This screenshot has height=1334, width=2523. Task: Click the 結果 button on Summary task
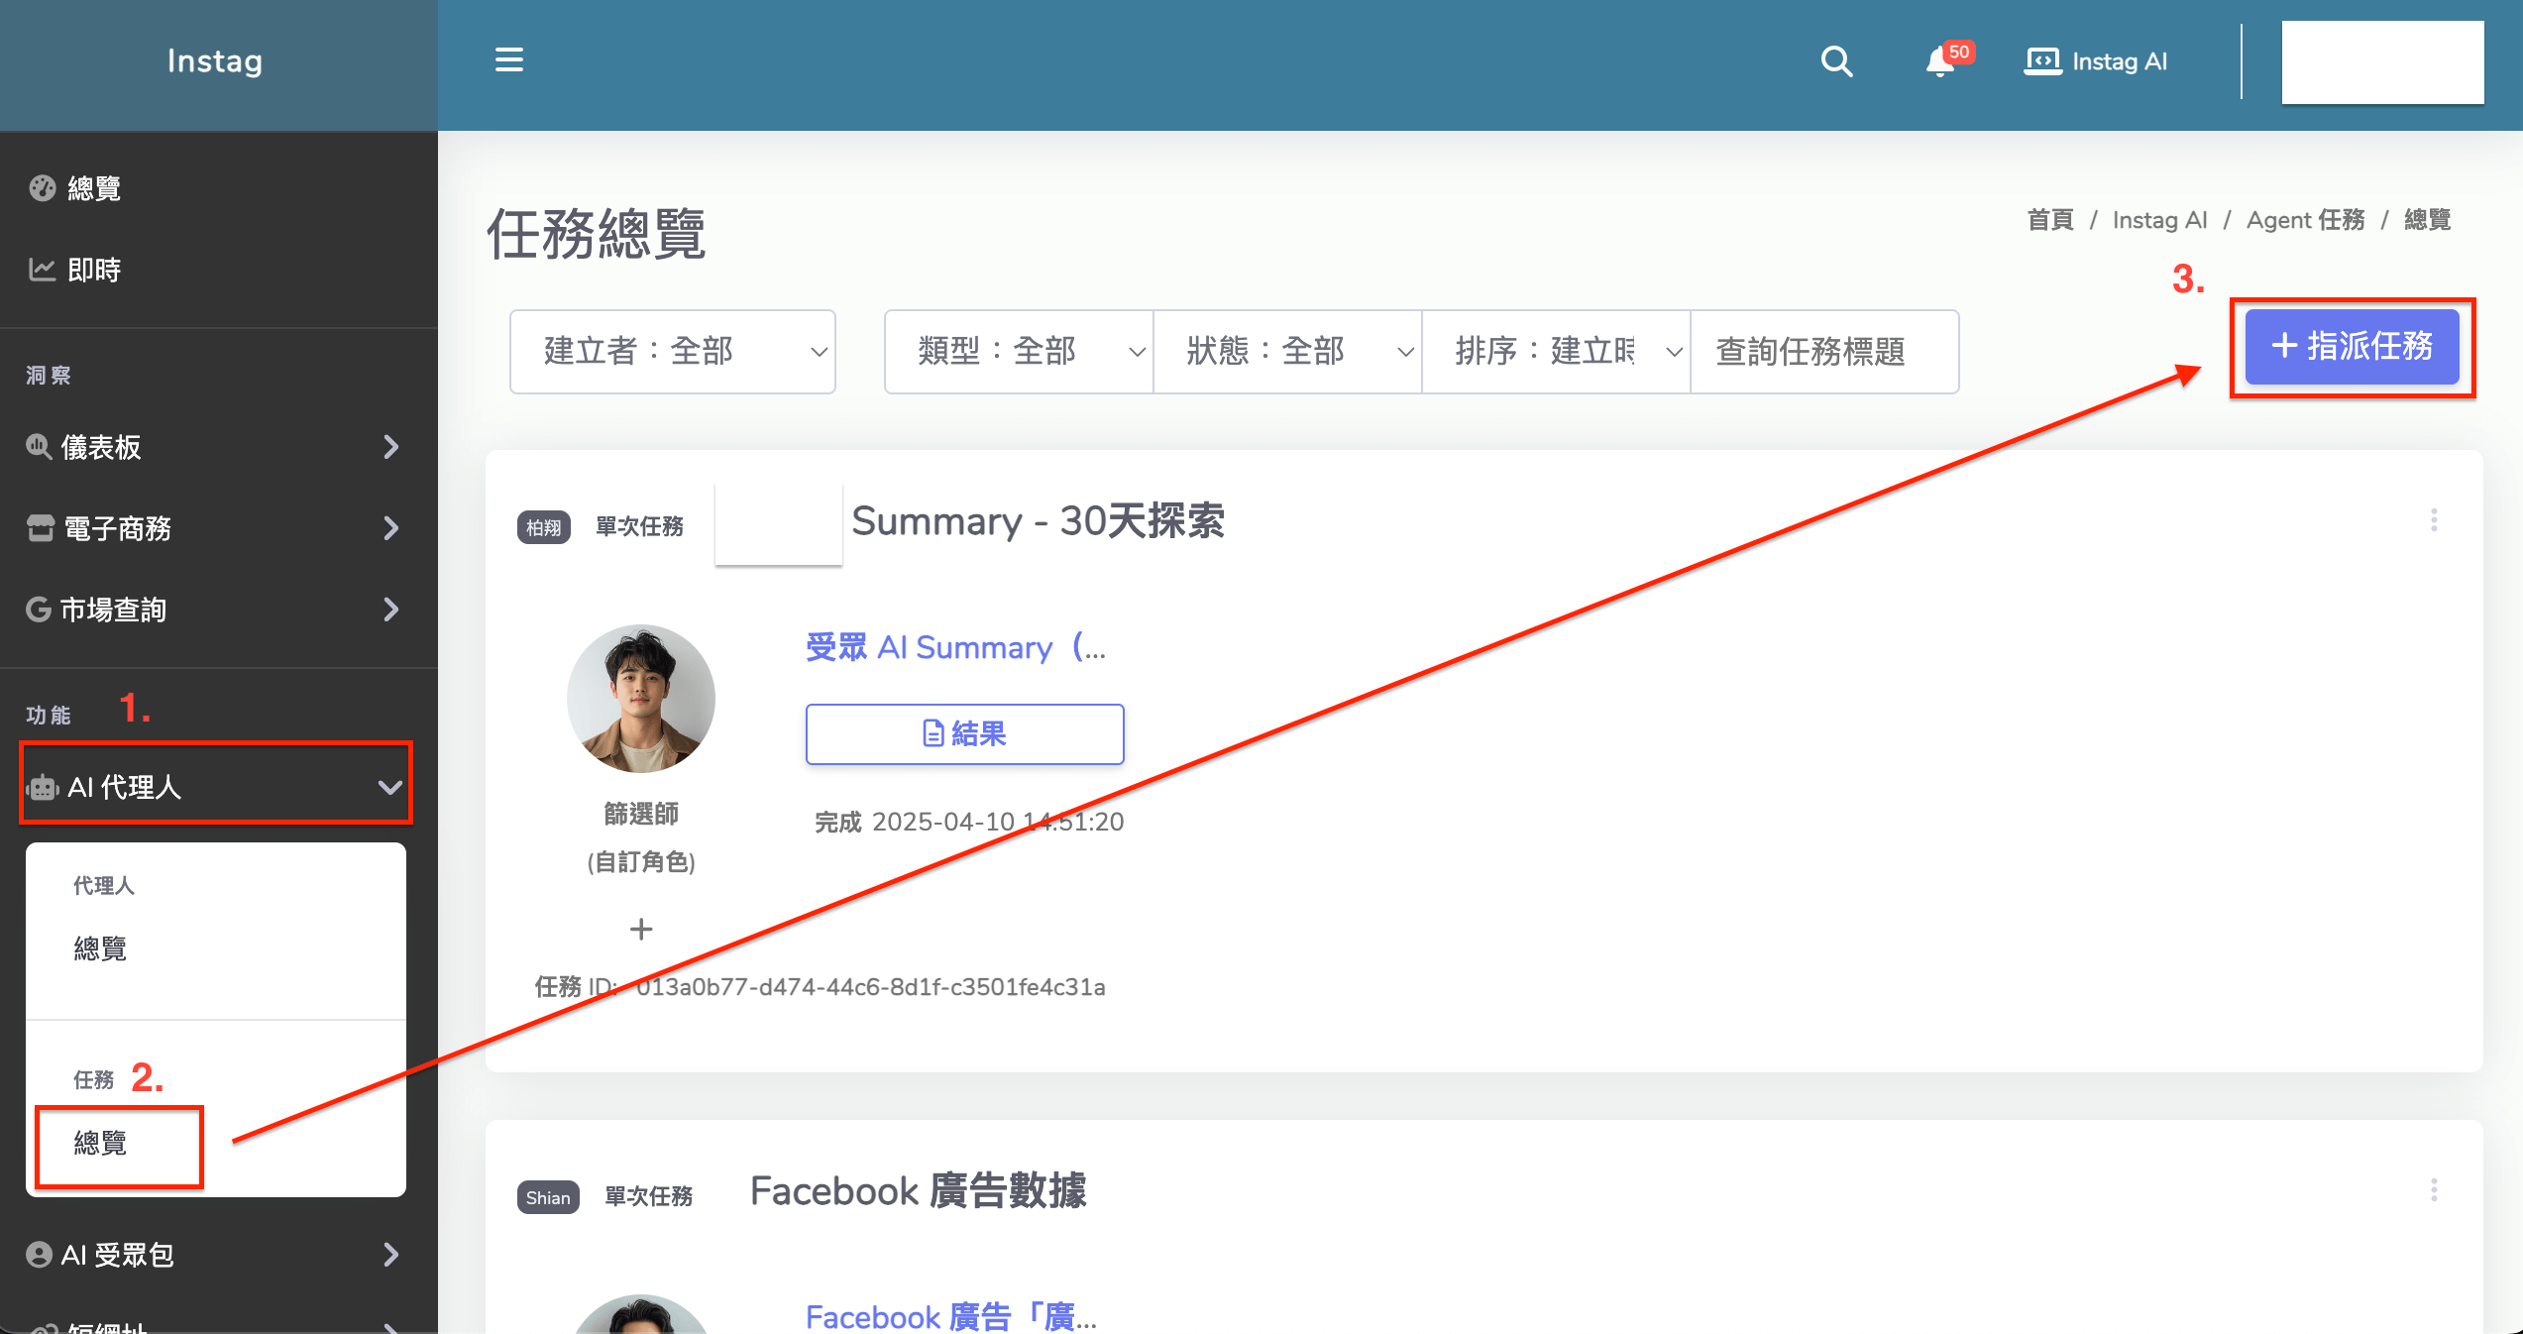point(964,734)
